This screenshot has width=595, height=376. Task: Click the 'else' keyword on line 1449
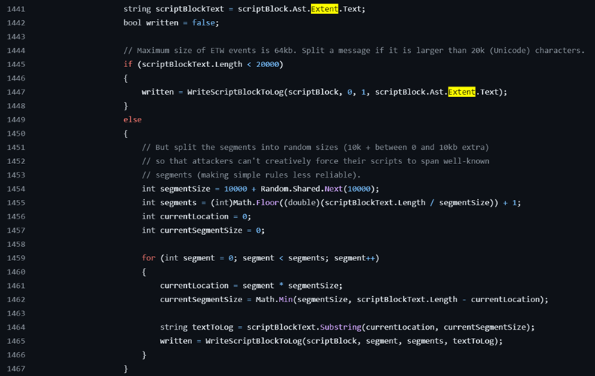click(x=132, y=119)
